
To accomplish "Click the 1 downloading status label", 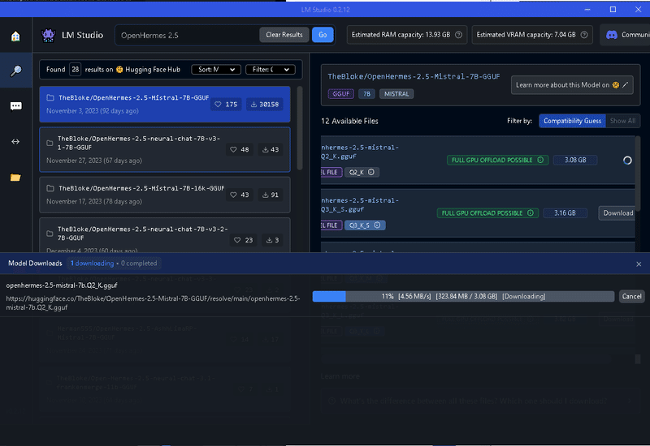I will 92,264.
